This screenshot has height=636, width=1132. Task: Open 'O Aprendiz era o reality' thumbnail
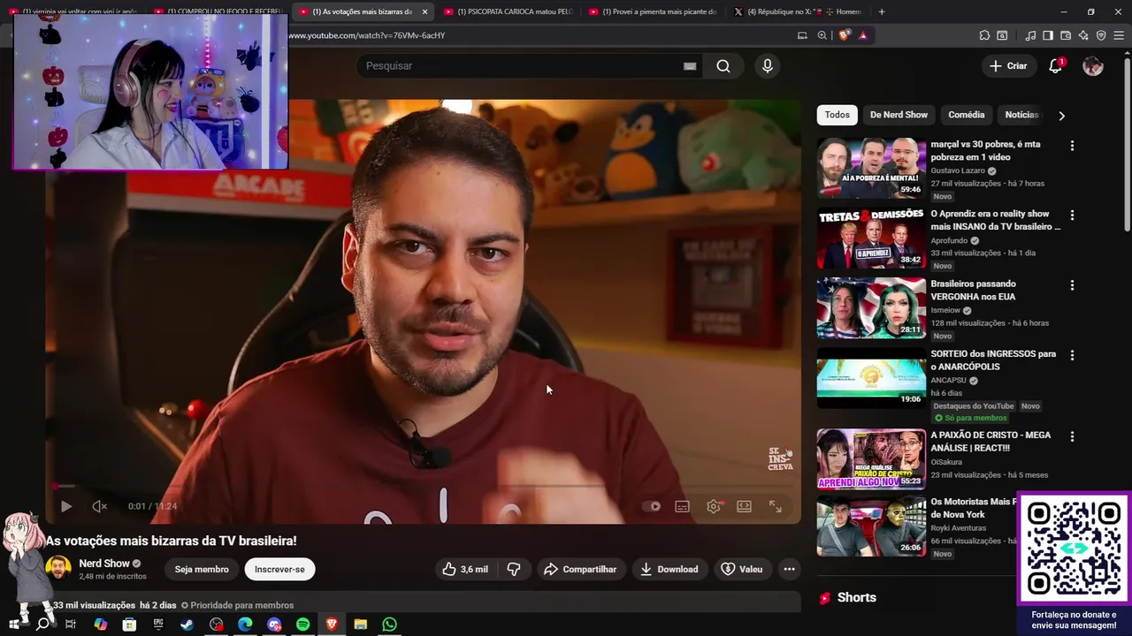871,238
